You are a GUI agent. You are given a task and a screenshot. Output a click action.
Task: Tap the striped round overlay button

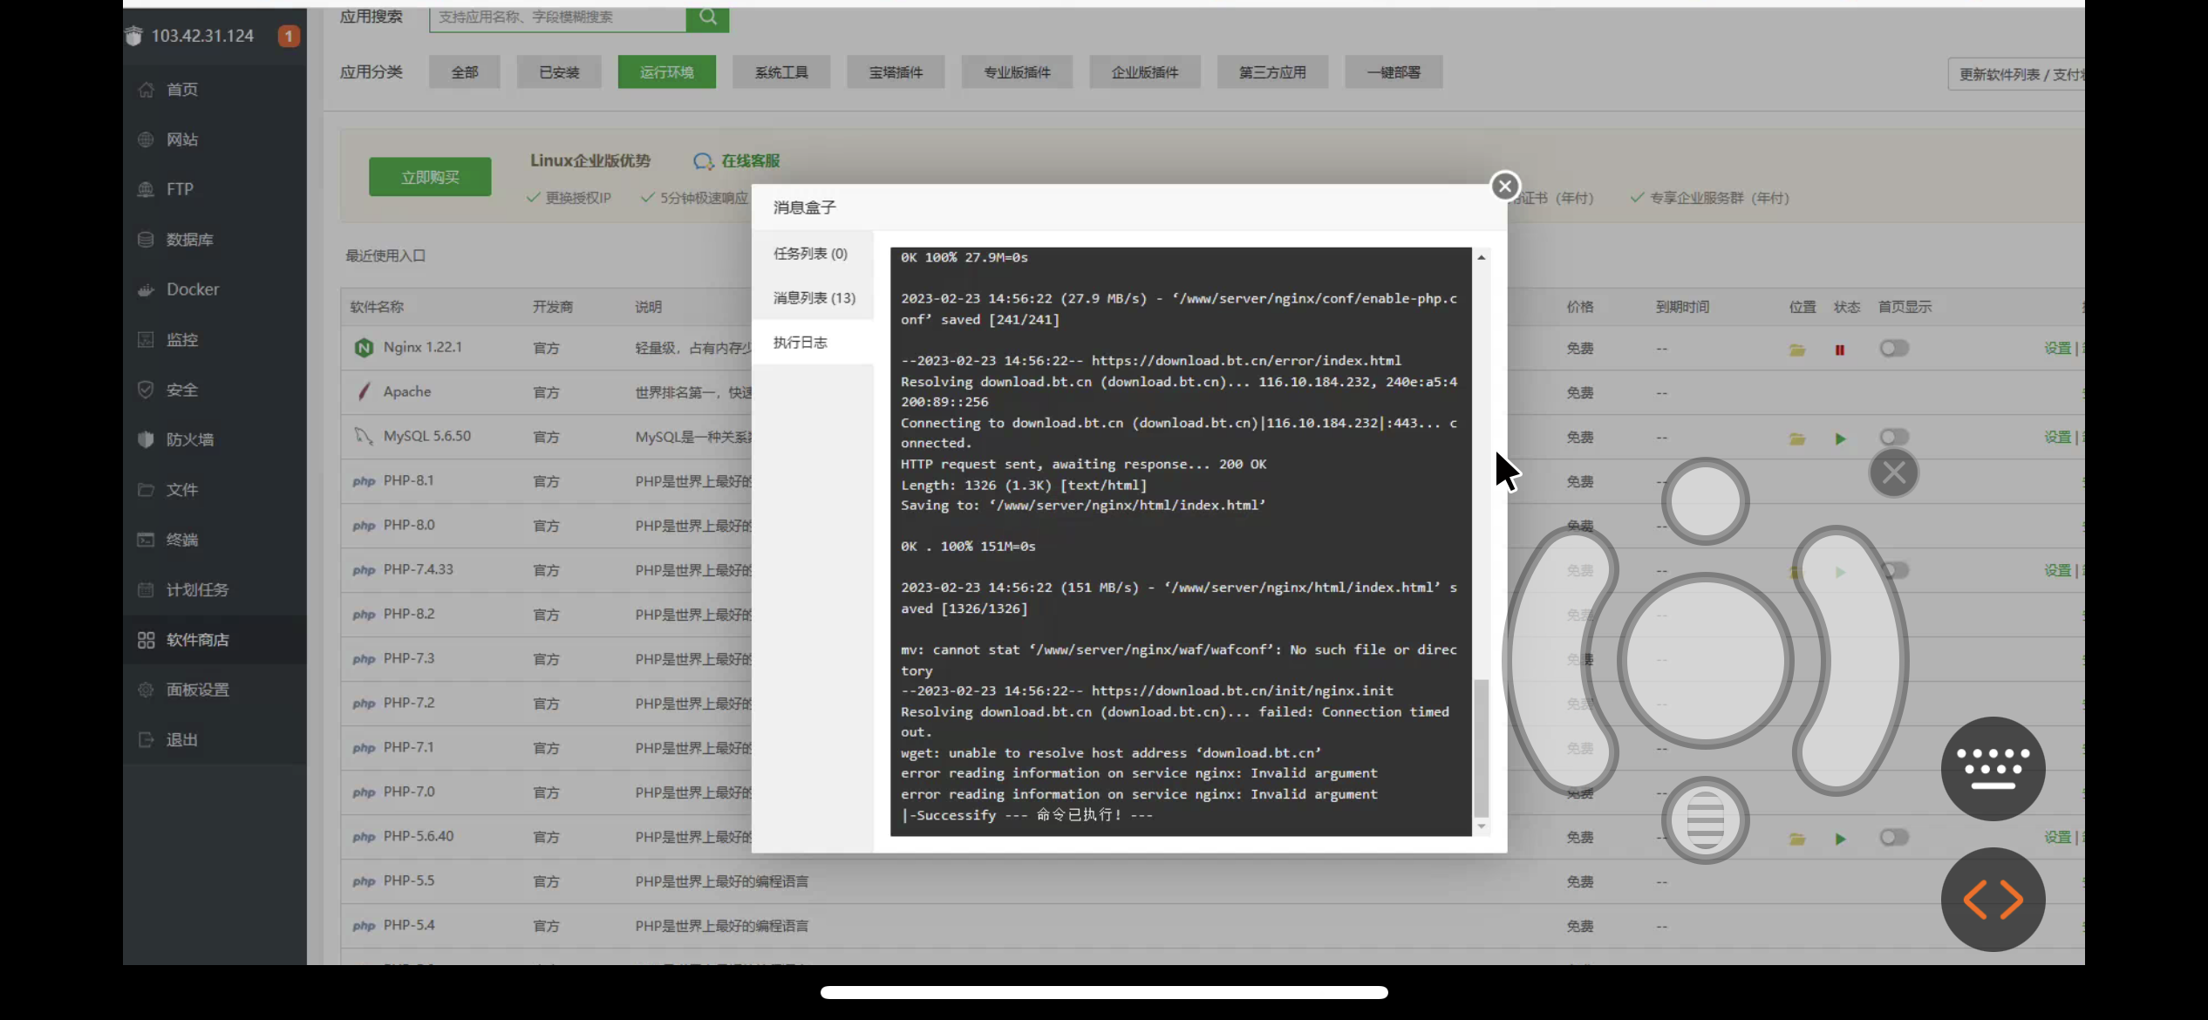[1705, 820]
